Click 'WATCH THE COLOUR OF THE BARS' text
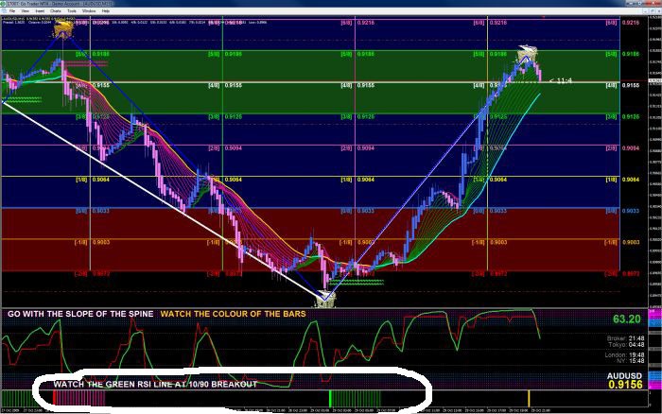The width and height of the screenshot is (662, 414). [x=233, y=314]
